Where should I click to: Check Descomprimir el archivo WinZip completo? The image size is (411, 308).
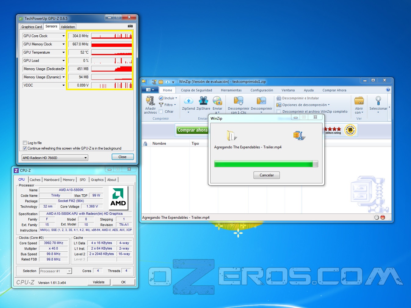(279, 112)
